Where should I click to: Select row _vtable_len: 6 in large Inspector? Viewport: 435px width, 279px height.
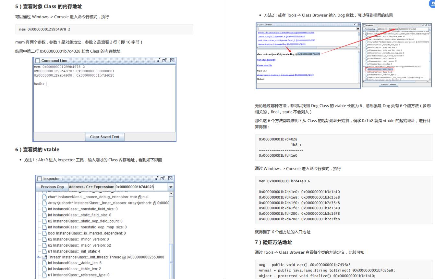(x=75, y=263)
